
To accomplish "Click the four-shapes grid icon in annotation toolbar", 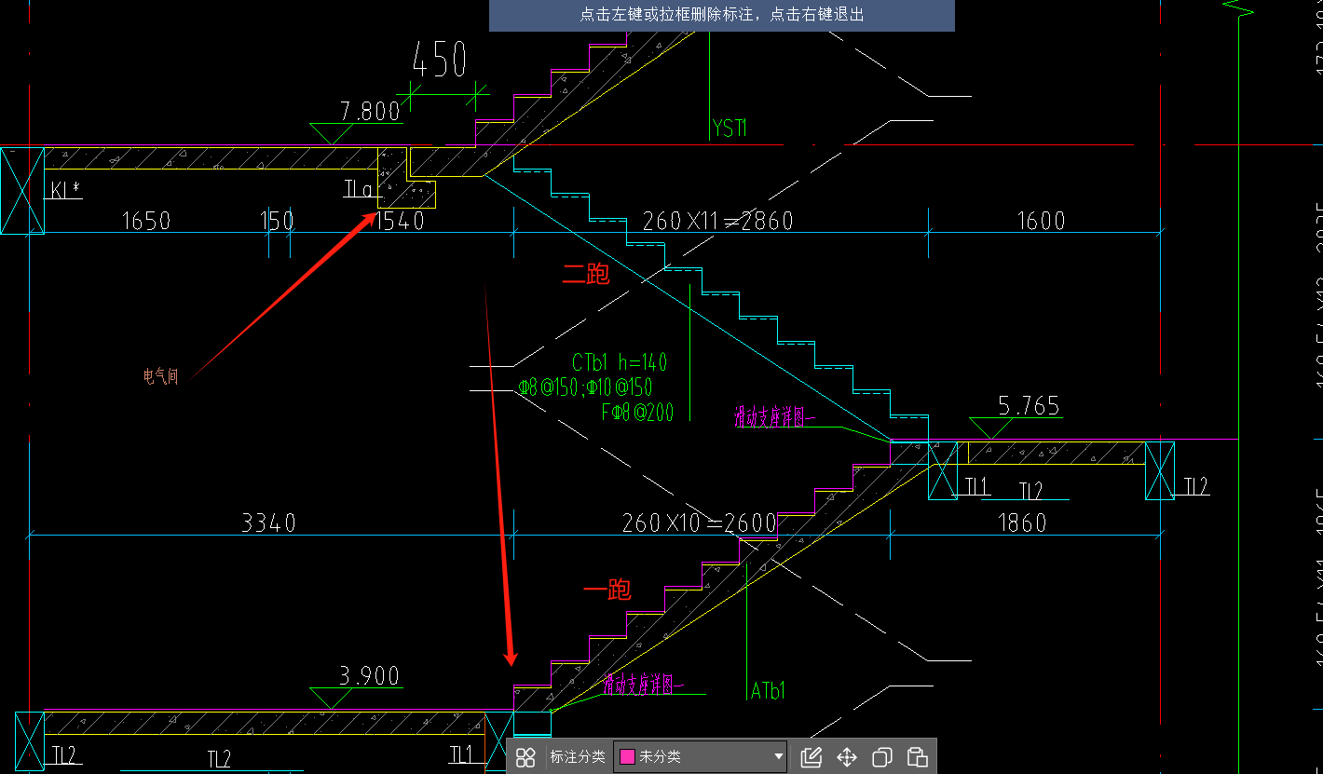I will pyautogui.click(x=526, y=757).
